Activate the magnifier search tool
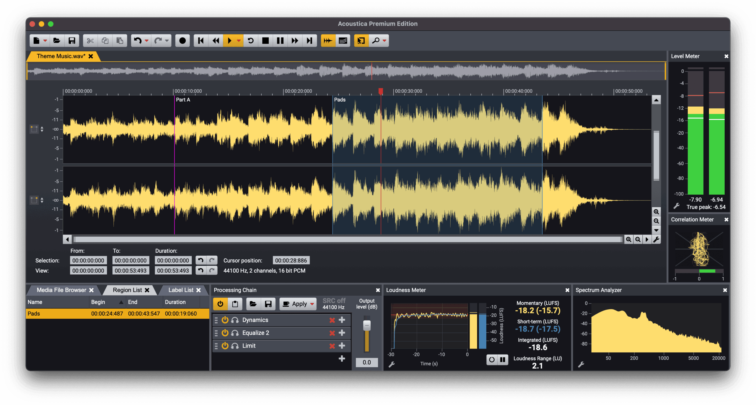This screenshot has height=405, width=756. [x=376, y=40]
